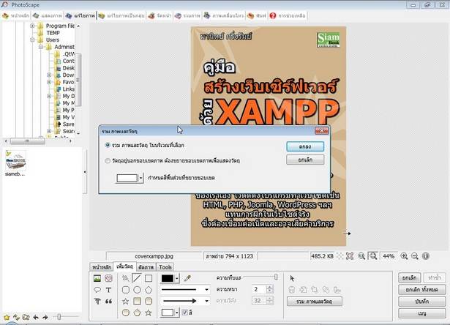Click the Undo All button
The image size is (450, 325).
[422, 290]
